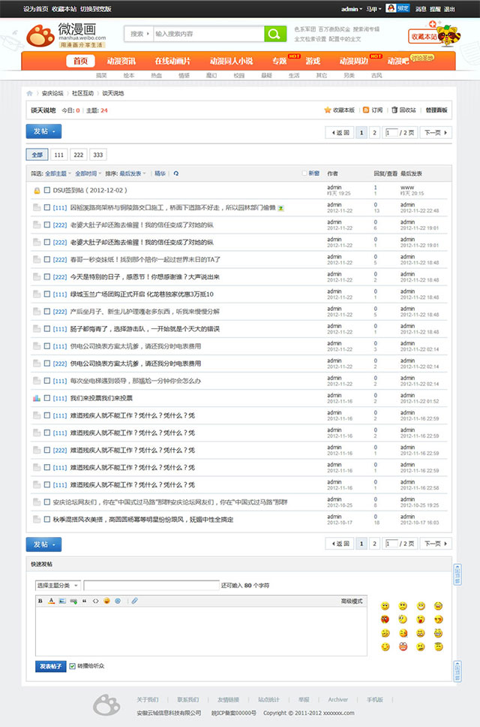Viewport: 480px width, 727px height.
Task: Click the bold B icon in editor
Action: (40, 601)
